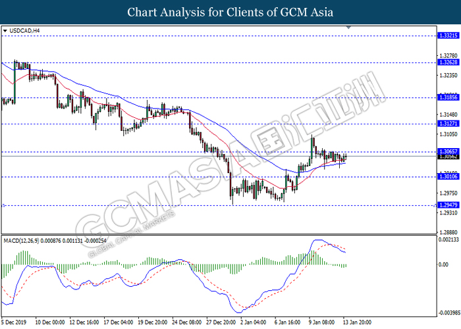
Task: Select the 1.29479 price level label
Action: [448, 205]
